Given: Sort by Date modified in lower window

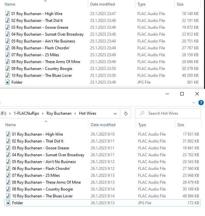Looking at the screenshot, I should point(103,125).
